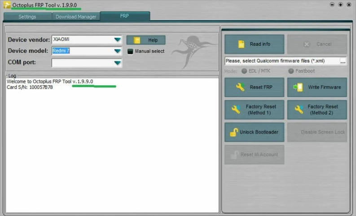Image resolution: width=356 pixels, height=216 pixels.
Task: Click the wrench icon on Factory Reset Method 1
Action: (236, 109)
